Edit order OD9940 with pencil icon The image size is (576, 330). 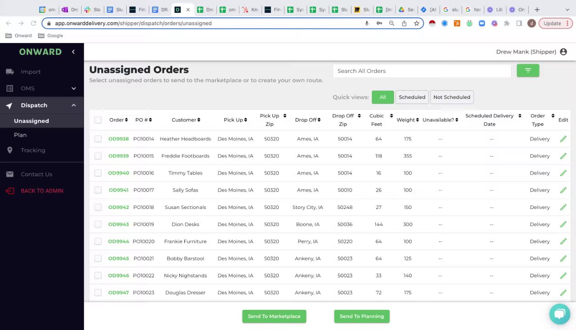click(563, 173)
